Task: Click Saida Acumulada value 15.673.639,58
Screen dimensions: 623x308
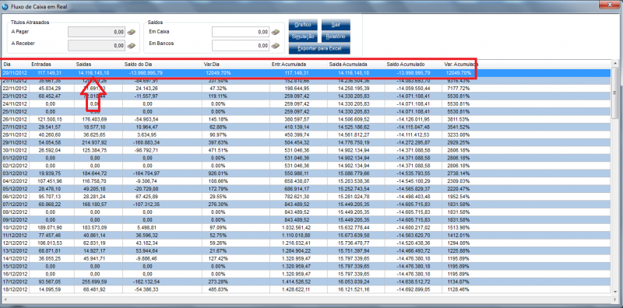Action: coord(354,236)
